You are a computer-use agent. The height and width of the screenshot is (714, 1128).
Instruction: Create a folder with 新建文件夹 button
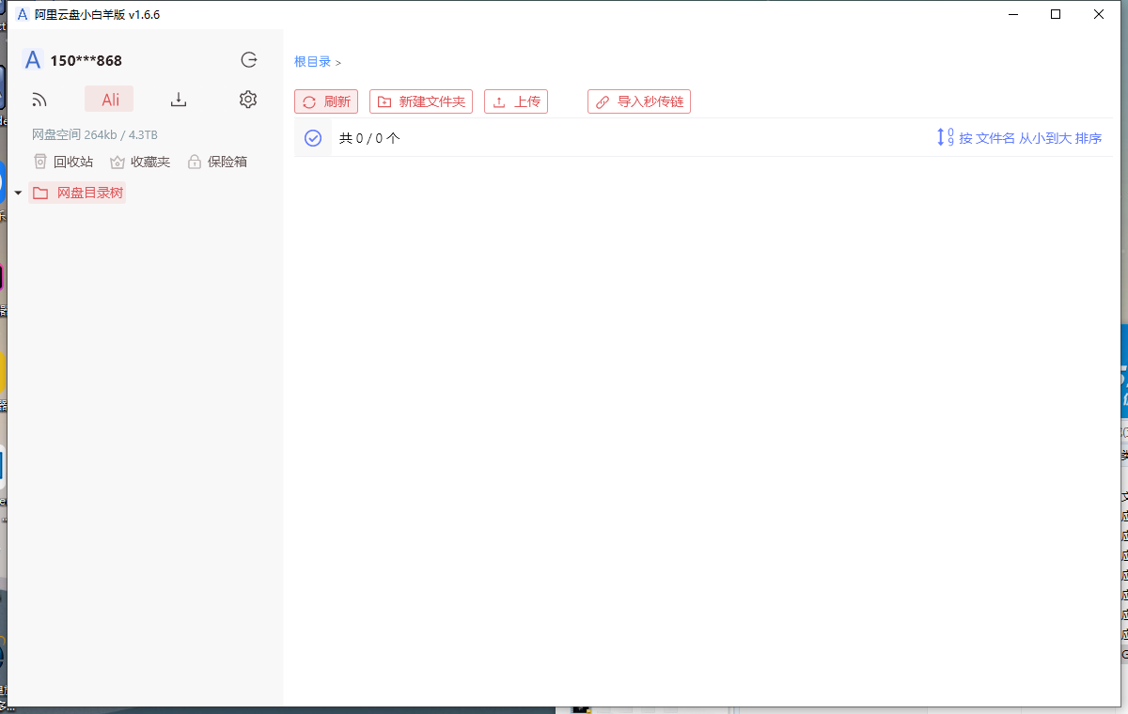421,101
